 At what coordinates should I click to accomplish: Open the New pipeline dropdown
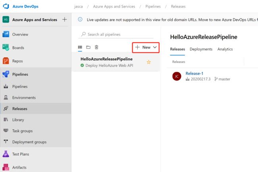tap(146, 47)
